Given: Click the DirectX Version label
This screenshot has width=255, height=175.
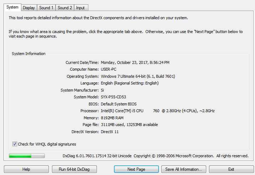Looking at the screenshot, I should click(x=85, y=132).
